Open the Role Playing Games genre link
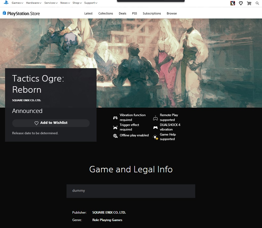Viewport: 262px width, 228px height. point(107,220)
